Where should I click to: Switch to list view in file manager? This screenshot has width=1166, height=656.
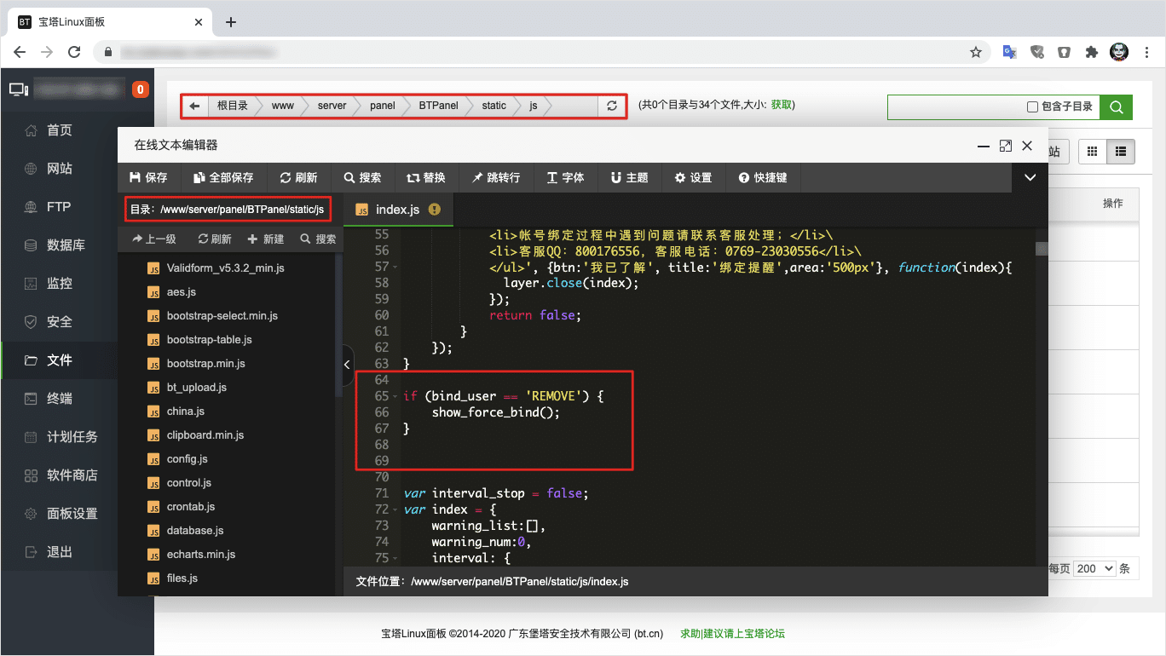[1120, 152]
